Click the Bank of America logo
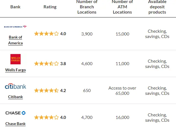Screen dimensions: 176x130 [x=15, y=27]
